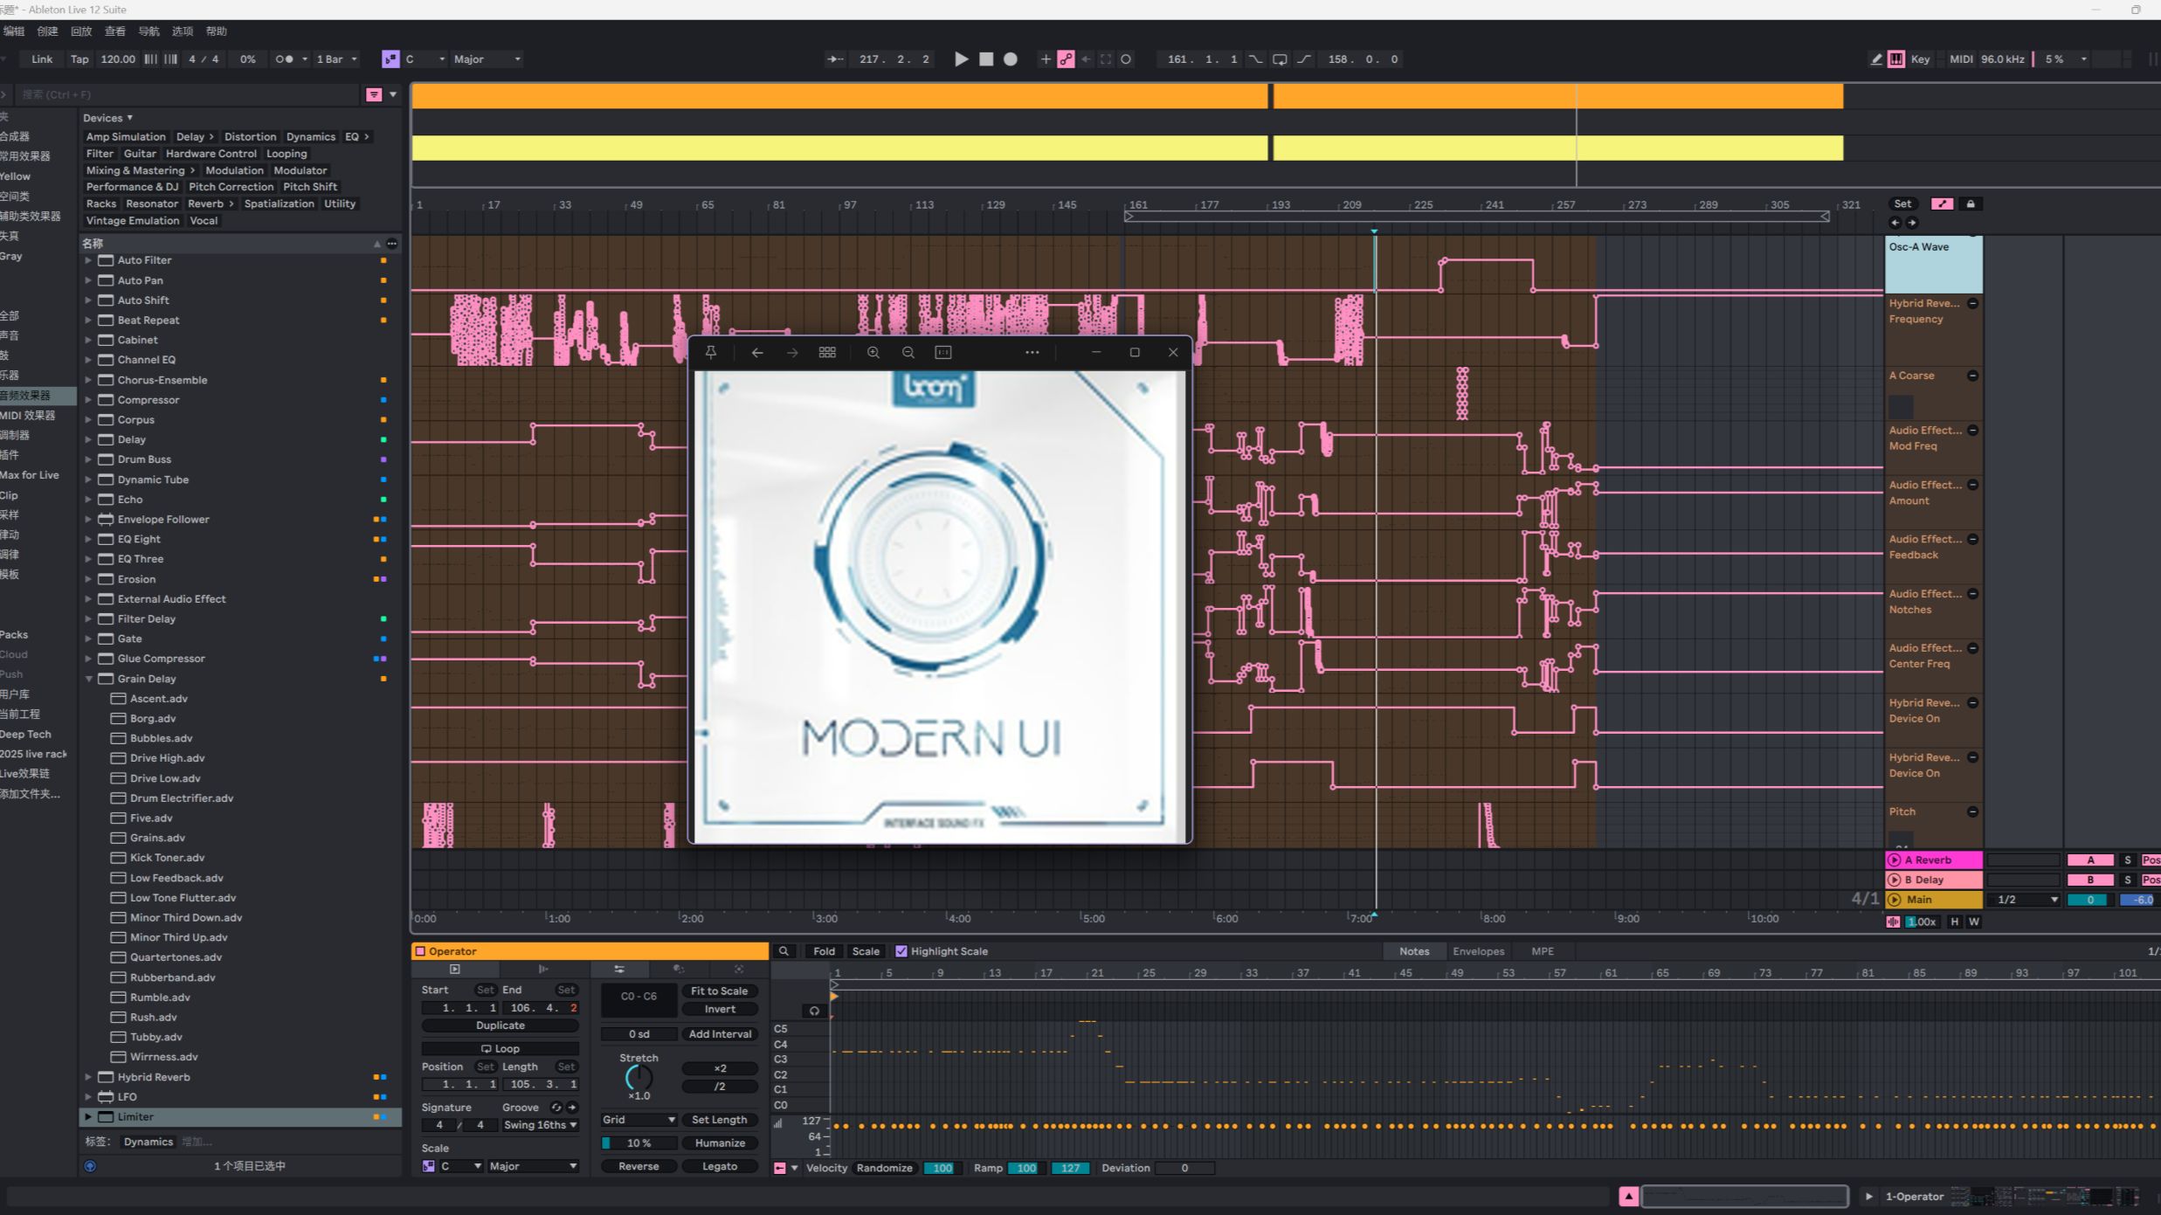2161x1215 pixels.
Task: Click the Session Record circle button
Action: pyautogui.click(x=1126, y=59)
